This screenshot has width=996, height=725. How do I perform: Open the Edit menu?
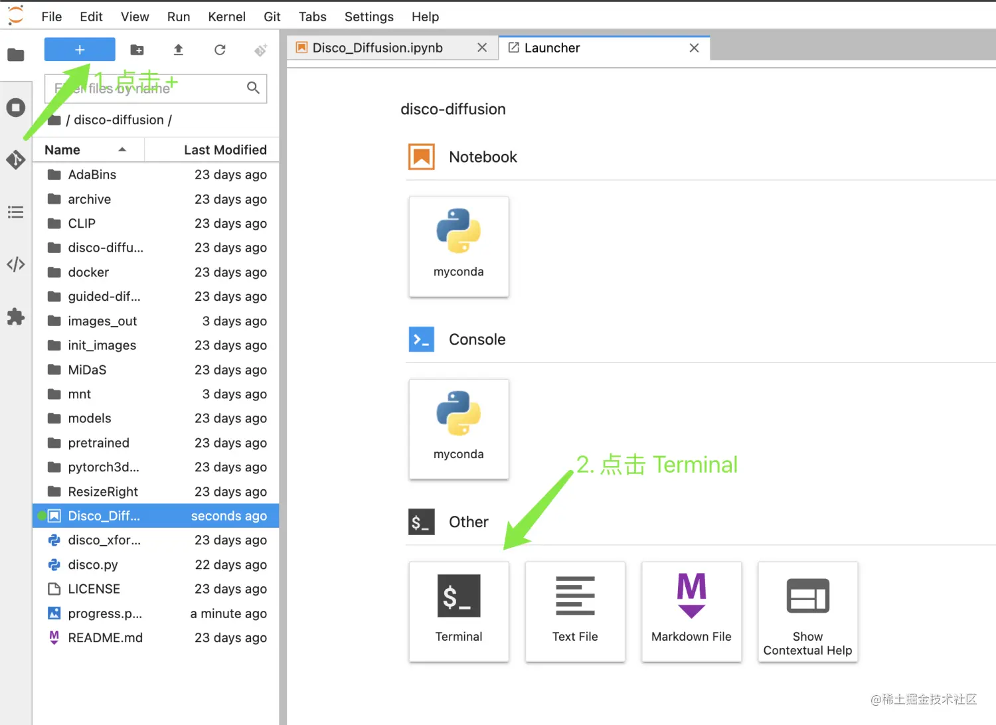click(x=91, y=17)
